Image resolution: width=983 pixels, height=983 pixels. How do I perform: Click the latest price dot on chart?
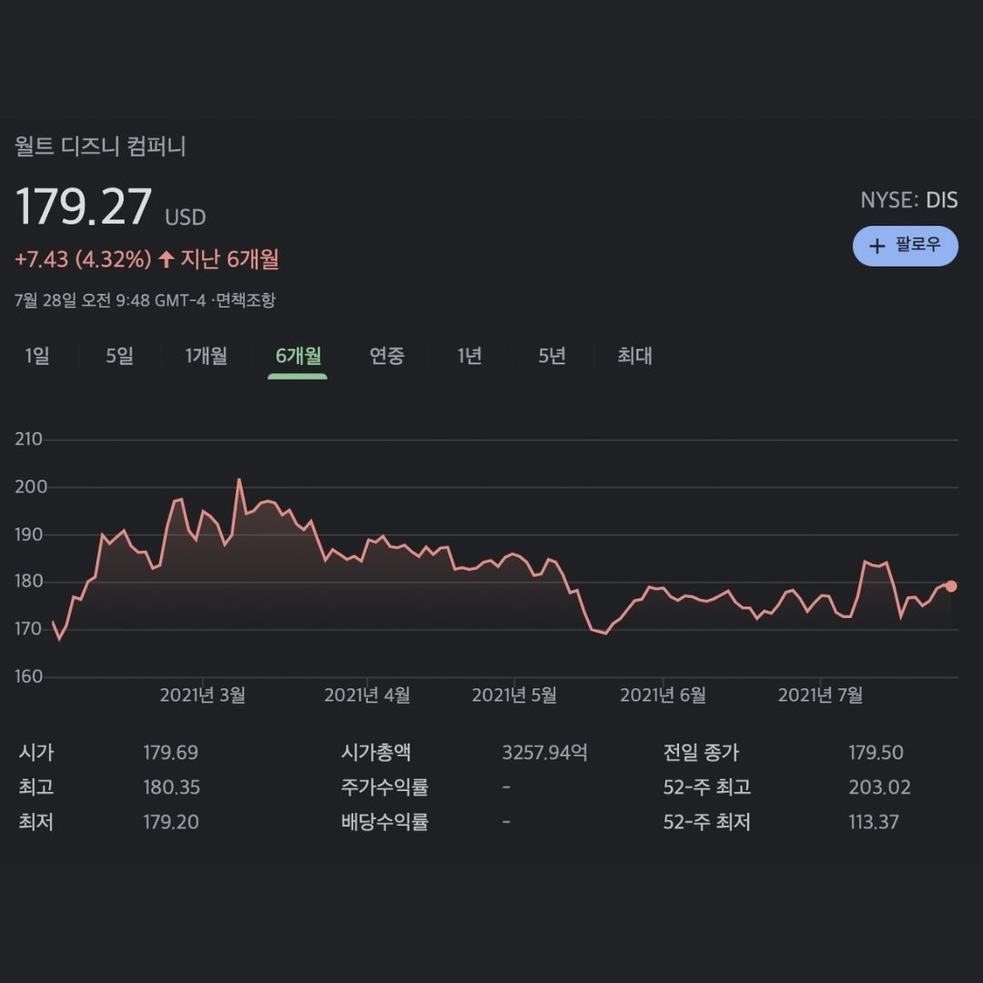point(950,586)
